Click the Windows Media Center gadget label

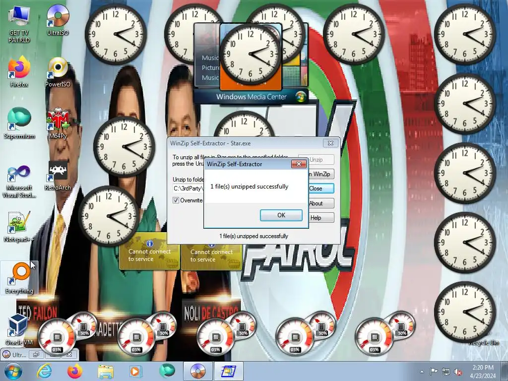click(x=252, y=97)
